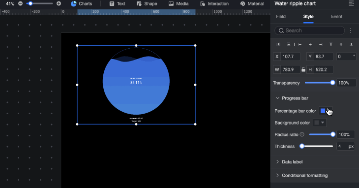Viewport: 359px width, 188px height.
Task: Focus the style Search field
Action: click(x=309, y=31)
